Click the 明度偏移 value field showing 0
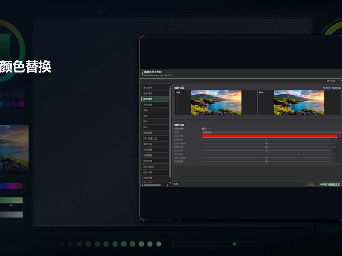342x256 pixels. pyautogui.click(x=336, y=162)
